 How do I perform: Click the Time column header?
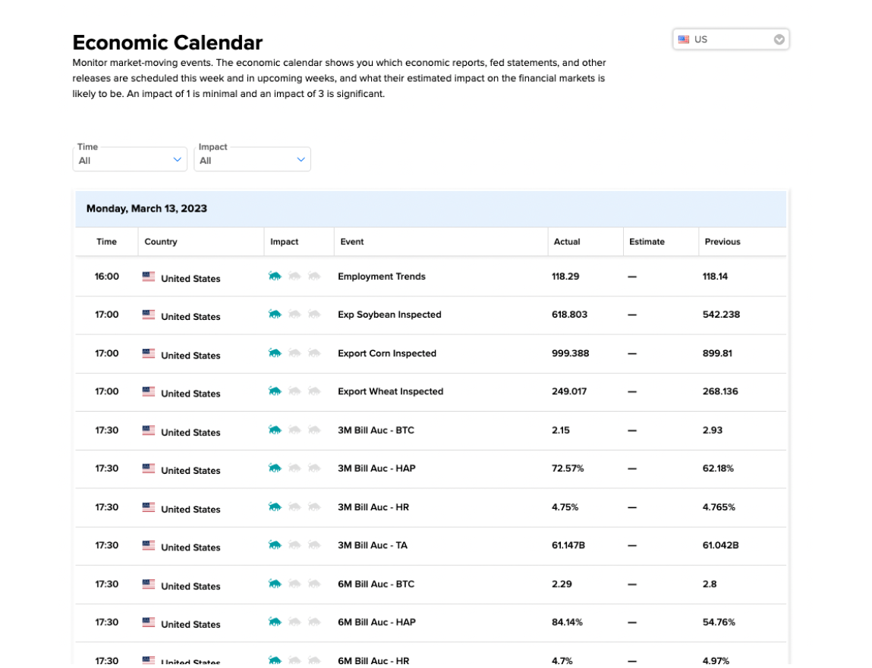106,242
